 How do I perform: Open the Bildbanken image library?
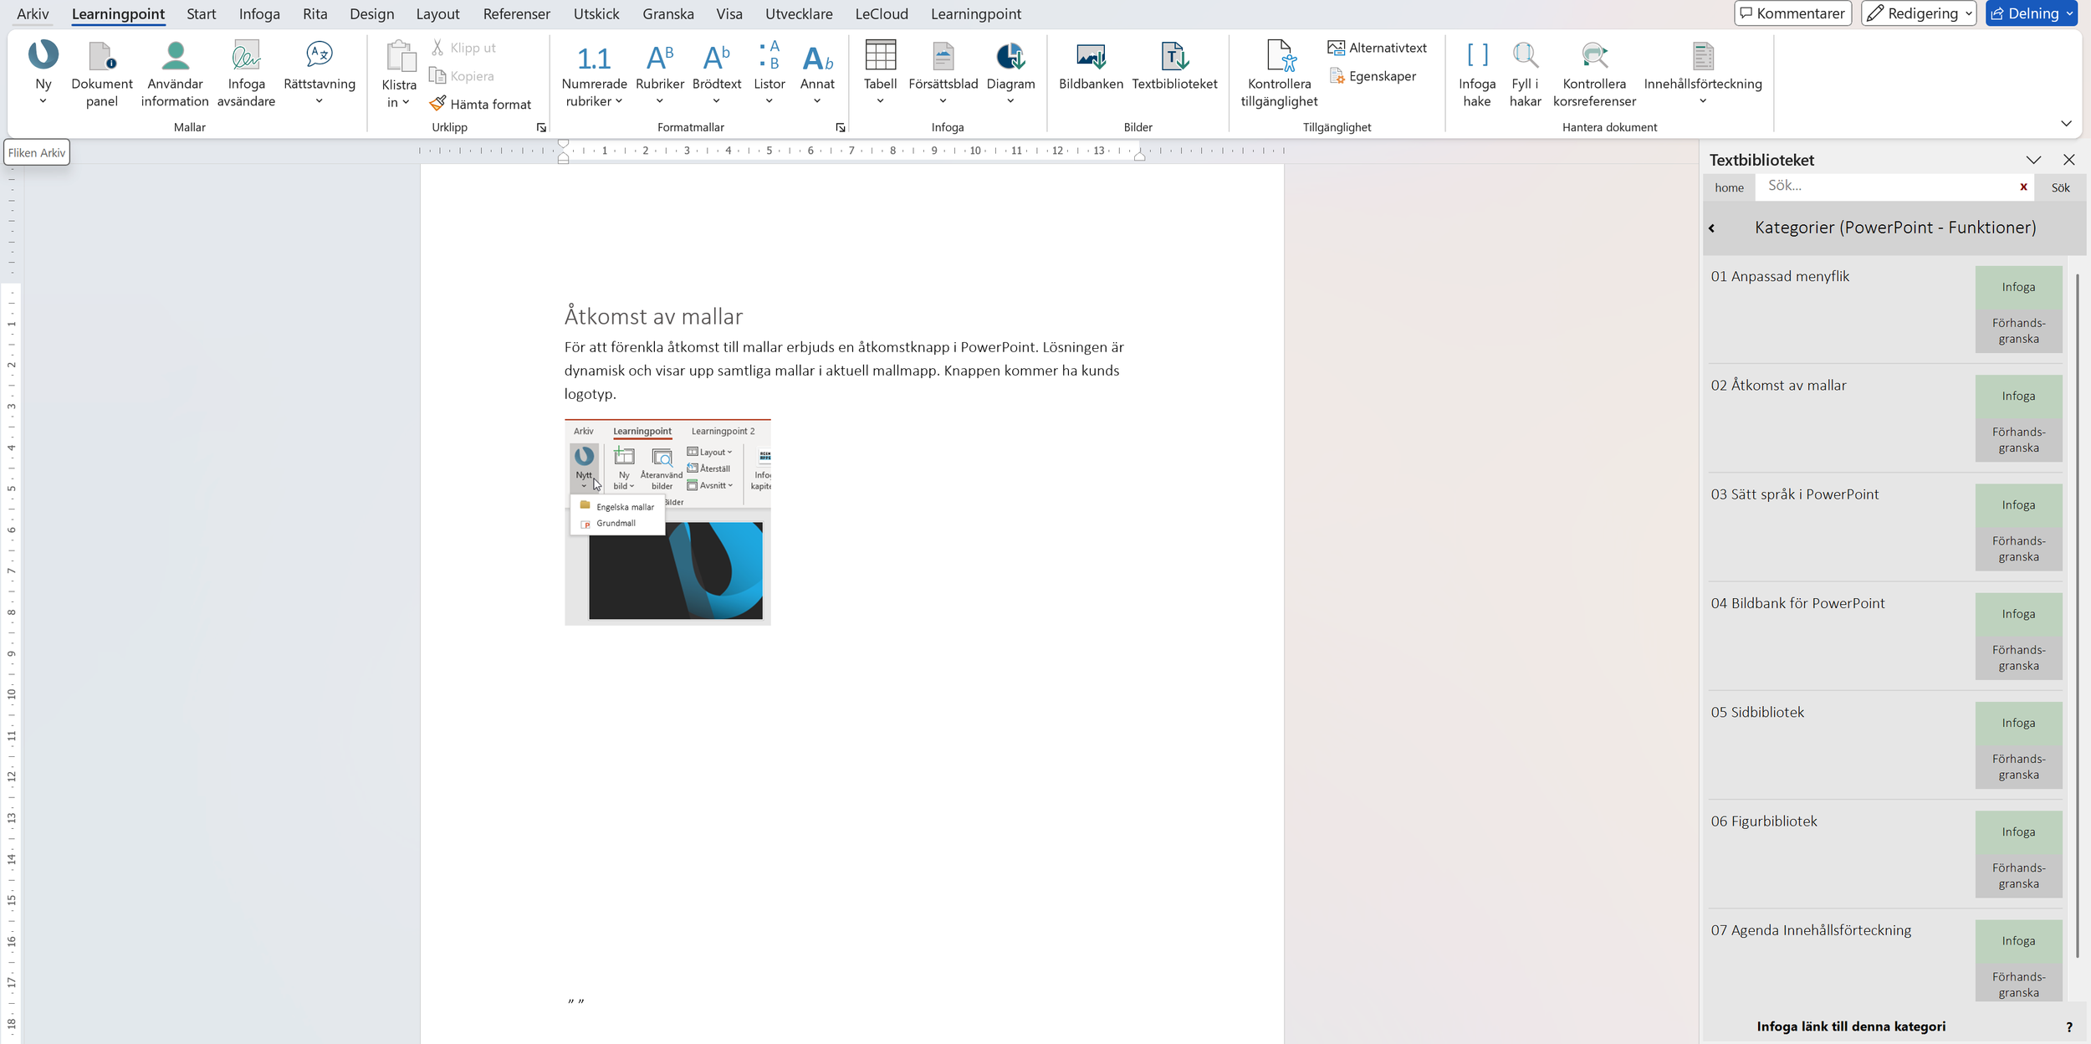pos(1090,57)
